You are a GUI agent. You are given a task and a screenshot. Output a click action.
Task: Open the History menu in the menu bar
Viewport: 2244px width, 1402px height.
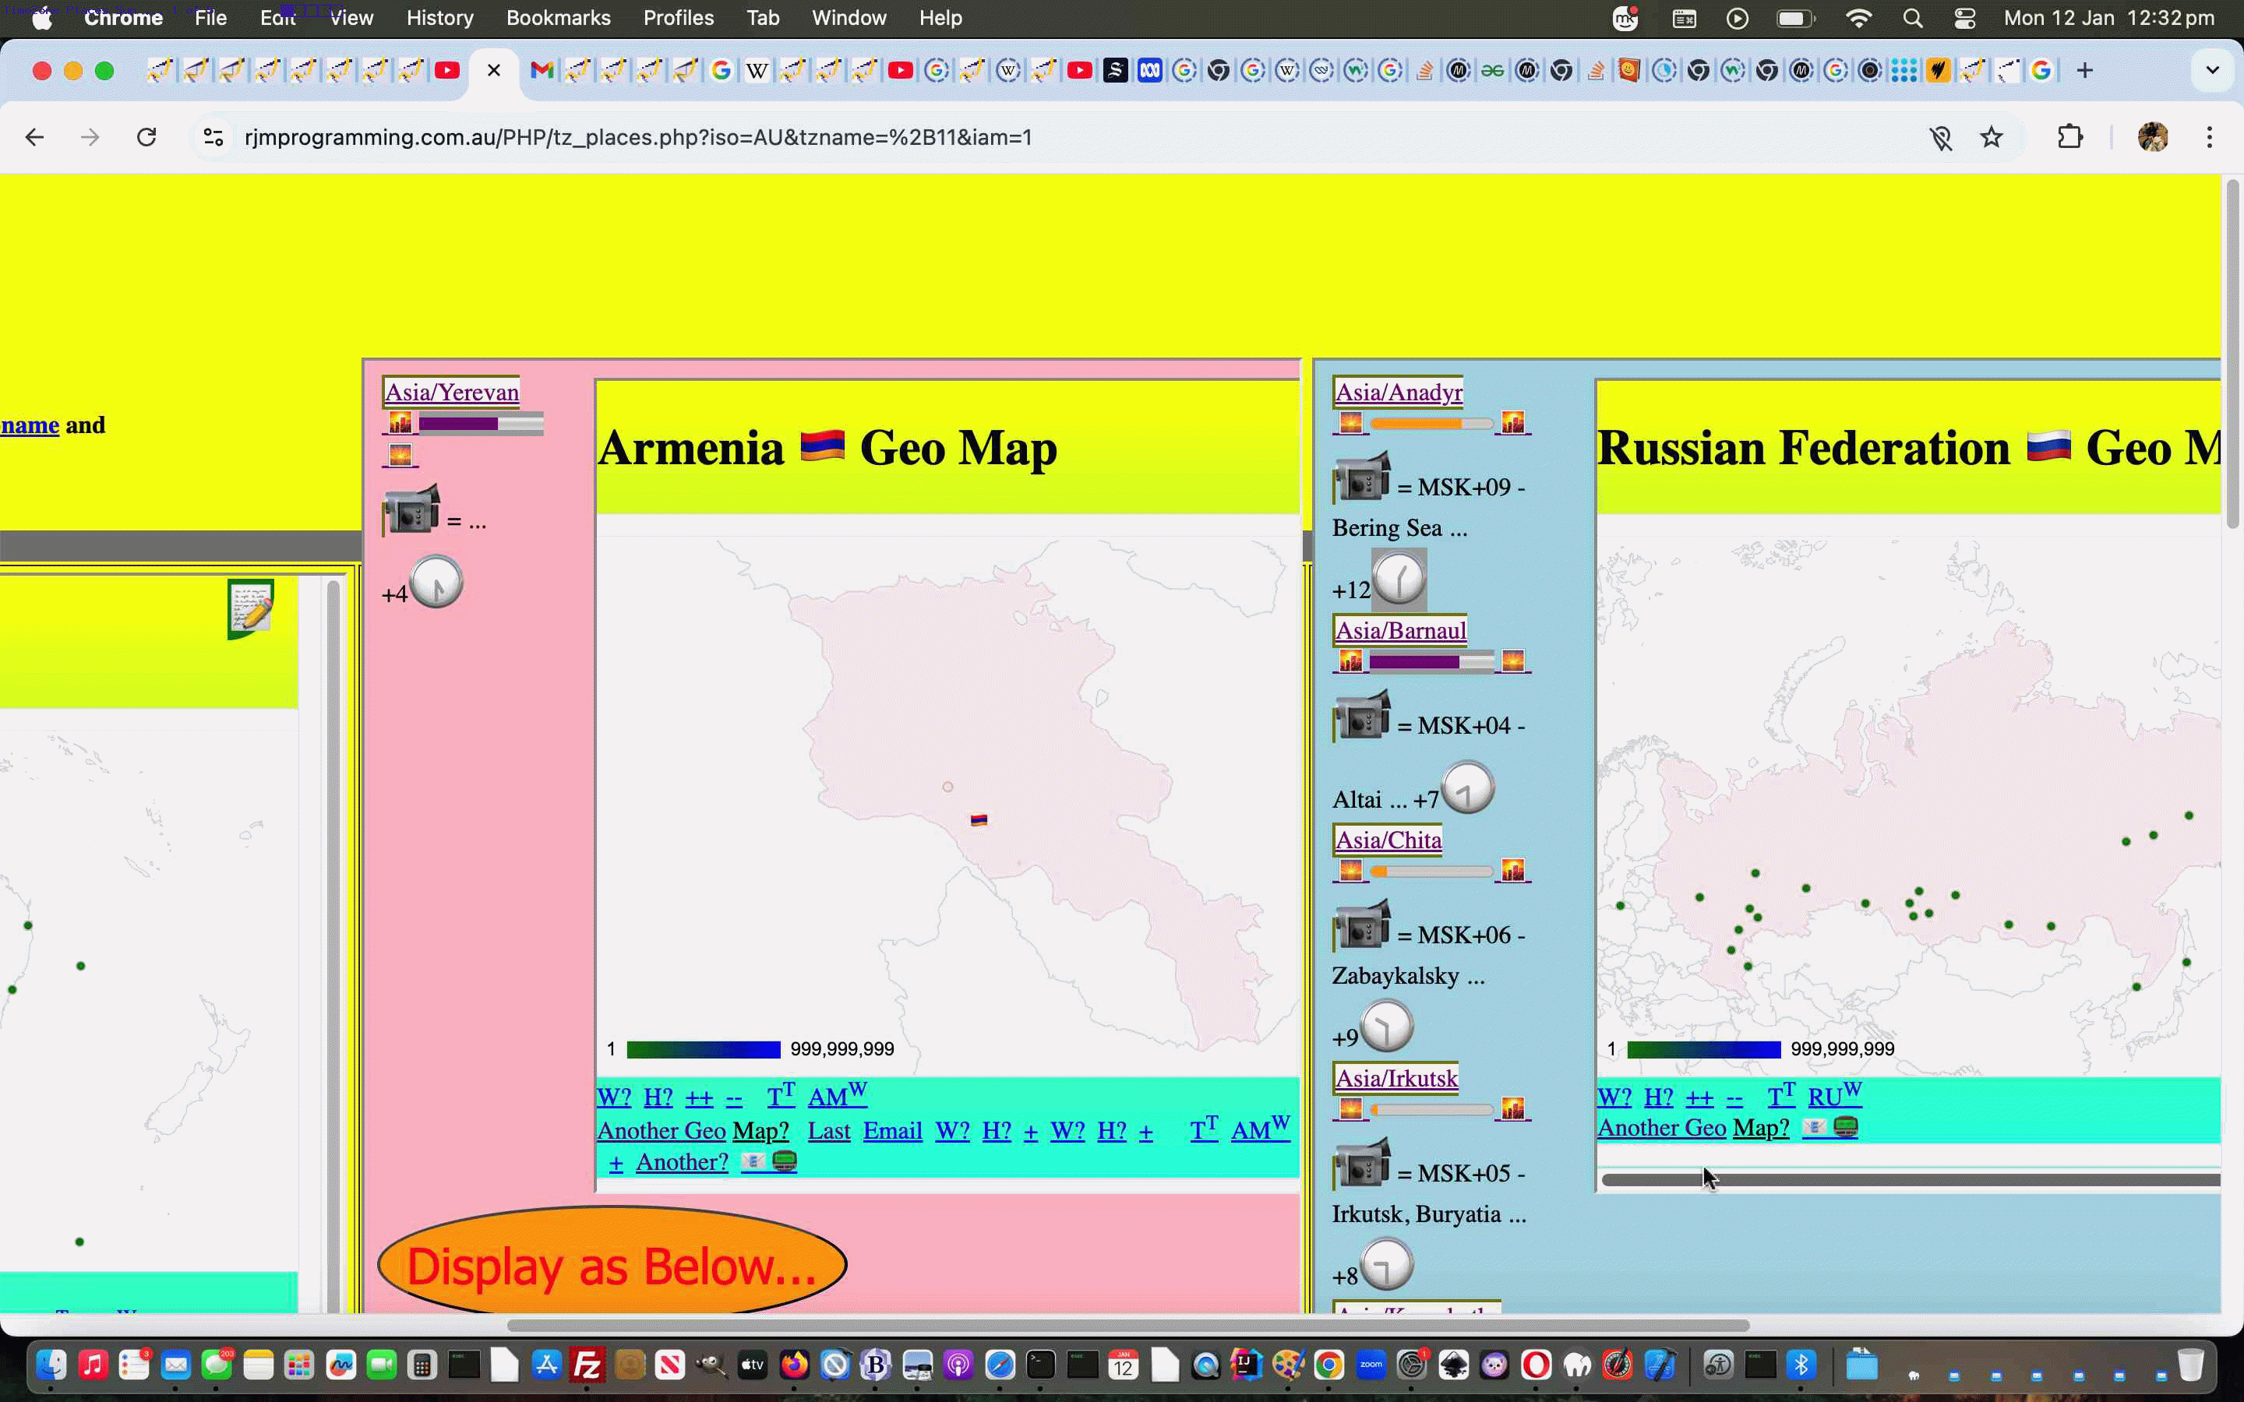point(439,18)
